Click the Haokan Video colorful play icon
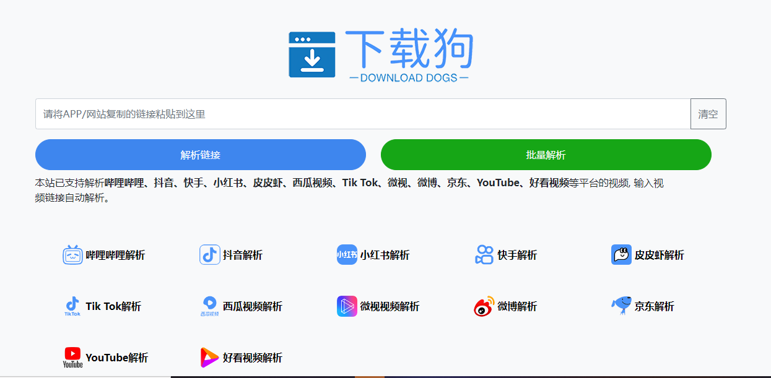The width and height of the screenshot is (771, 378). pyautogui.click(x=210, y=358)
